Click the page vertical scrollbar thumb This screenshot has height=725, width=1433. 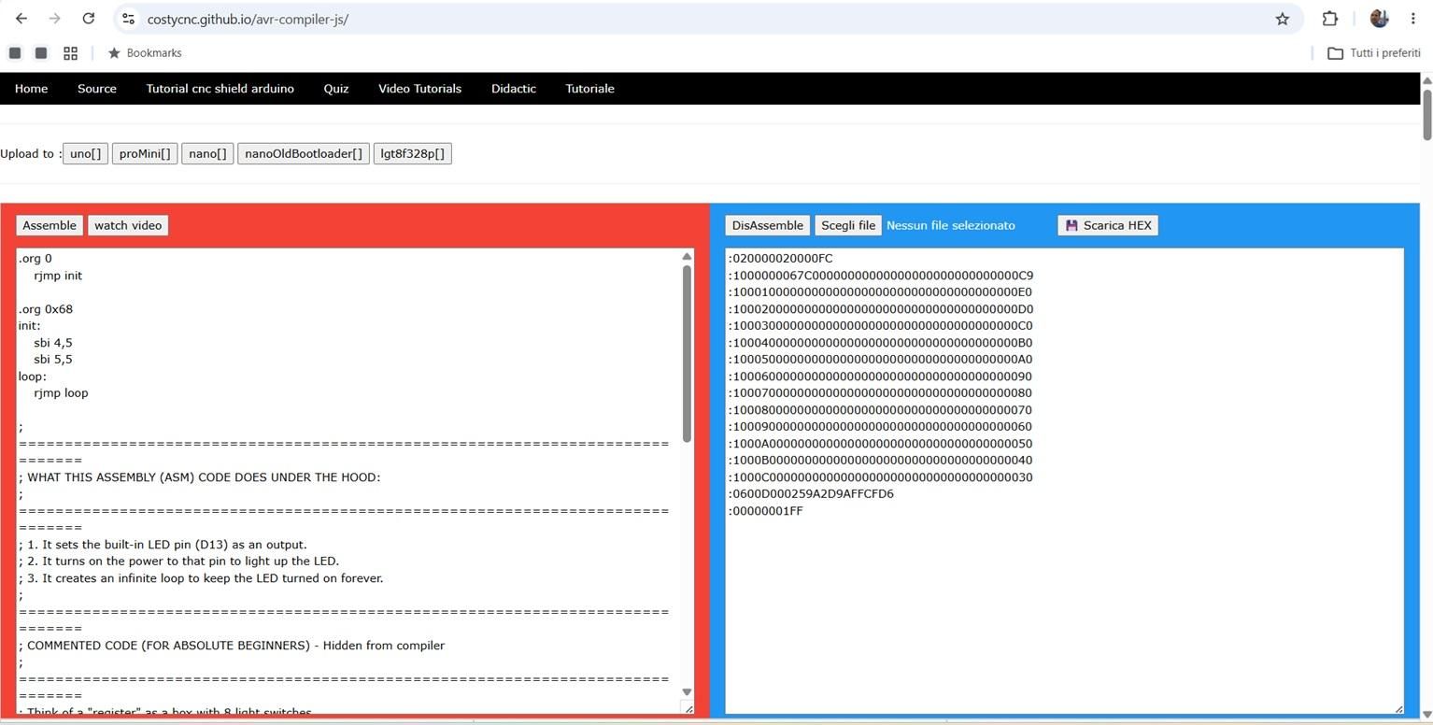click(1426, 114)
